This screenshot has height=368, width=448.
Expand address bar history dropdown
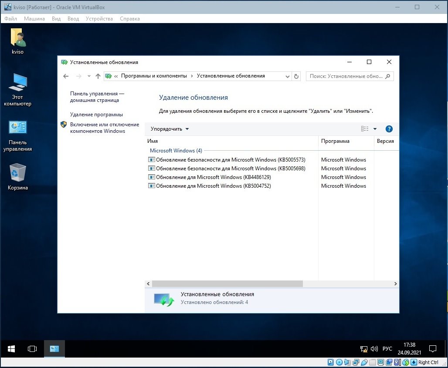(x=287, y=76)
